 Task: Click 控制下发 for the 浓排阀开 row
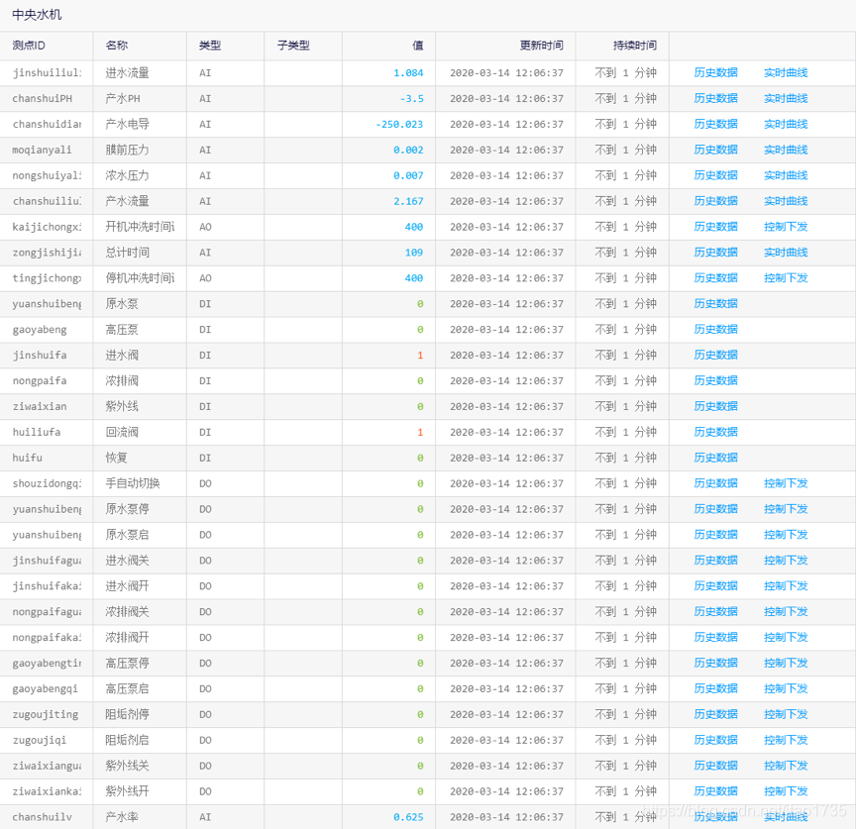[x=786, y=637]
